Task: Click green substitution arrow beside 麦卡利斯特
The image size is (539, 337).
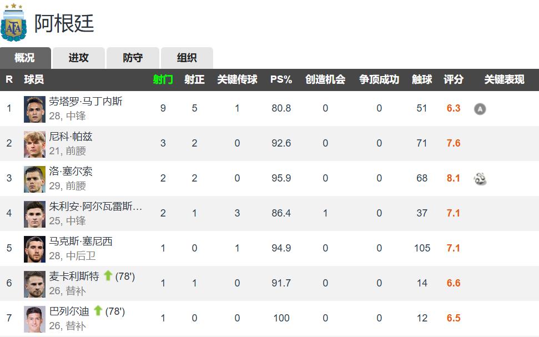Action: pos(108,276)
